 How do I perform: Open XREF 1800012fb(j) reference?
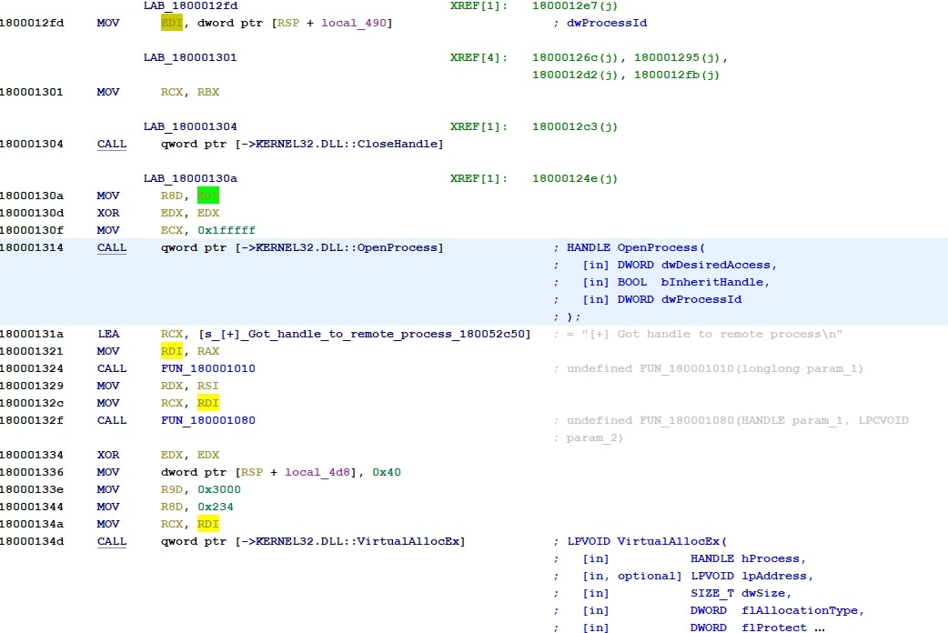tap(677, 75)
